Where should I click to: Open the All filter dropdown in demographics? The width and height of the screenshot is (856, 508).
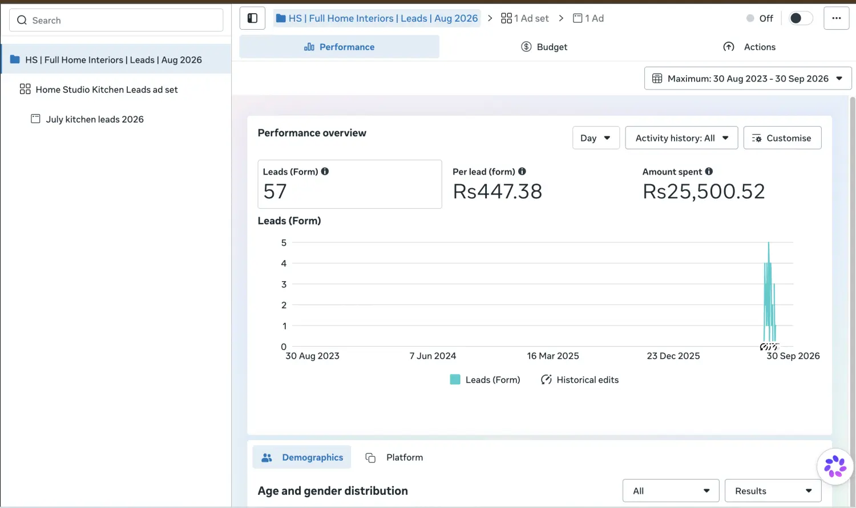coord(671,491)
